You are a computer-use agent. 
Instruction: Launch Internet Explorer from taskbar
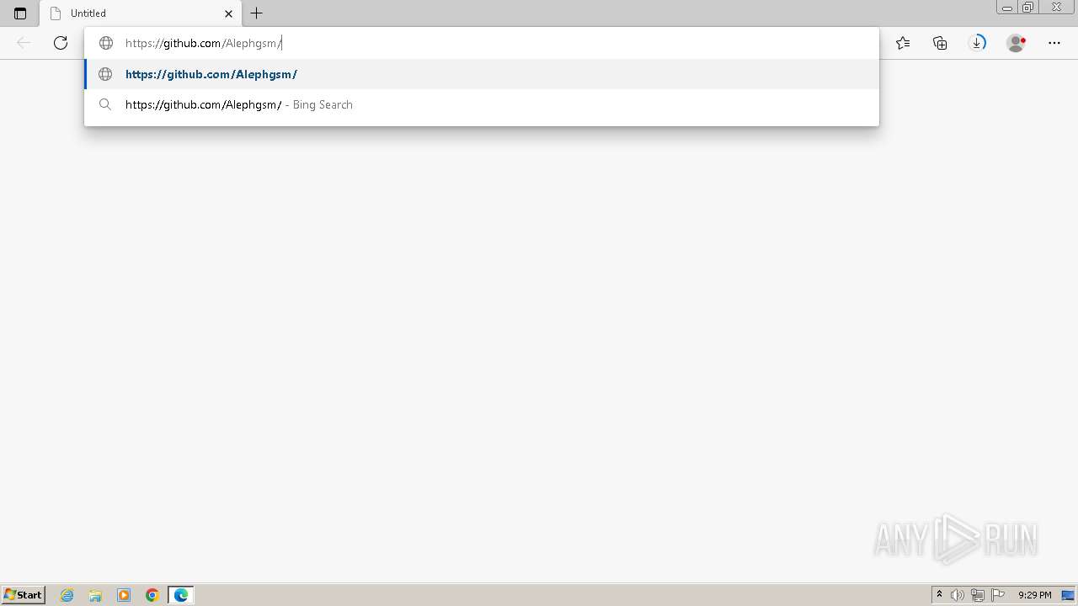(x=67, y=595)
